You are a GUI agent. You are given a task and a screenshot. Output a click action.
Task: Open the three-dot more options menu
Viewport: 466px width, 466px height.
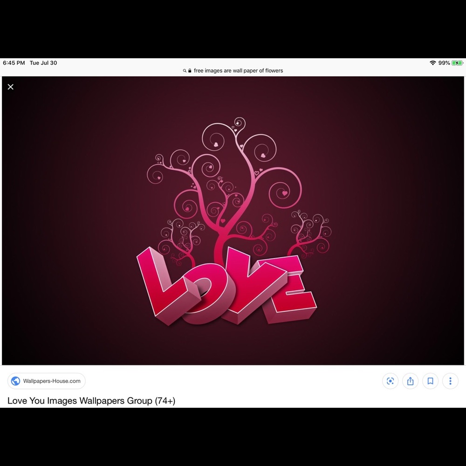(450, 381)
